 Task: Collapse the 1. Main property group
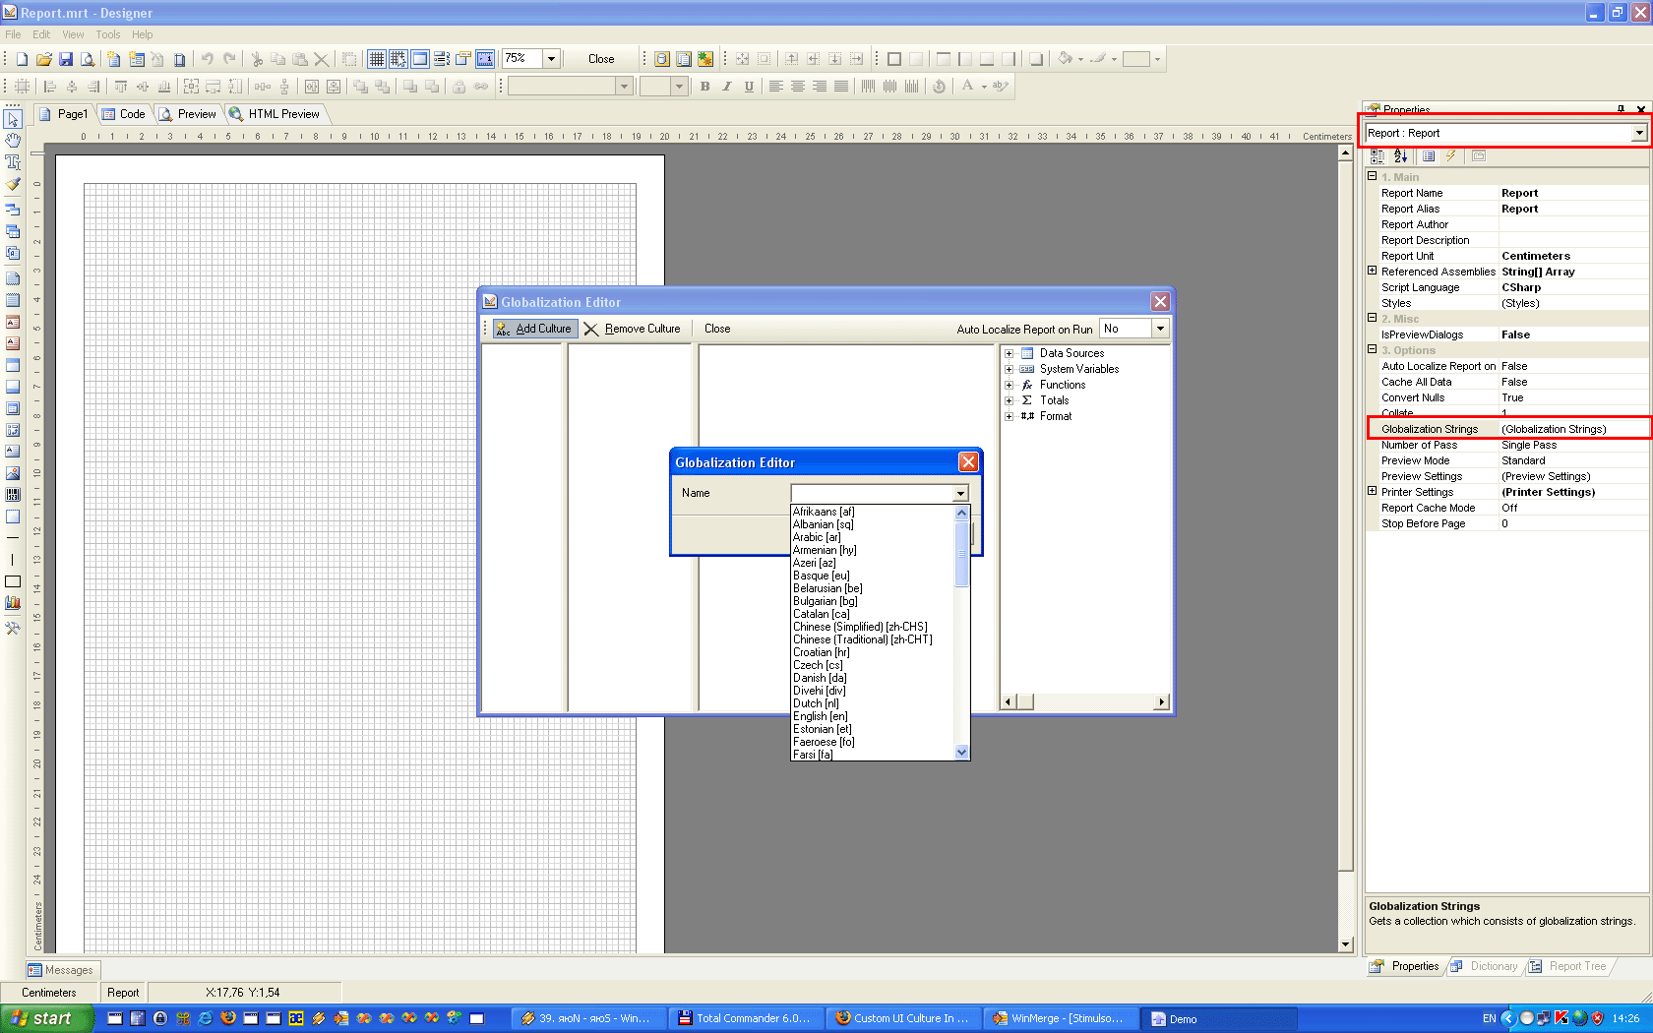1373,176
